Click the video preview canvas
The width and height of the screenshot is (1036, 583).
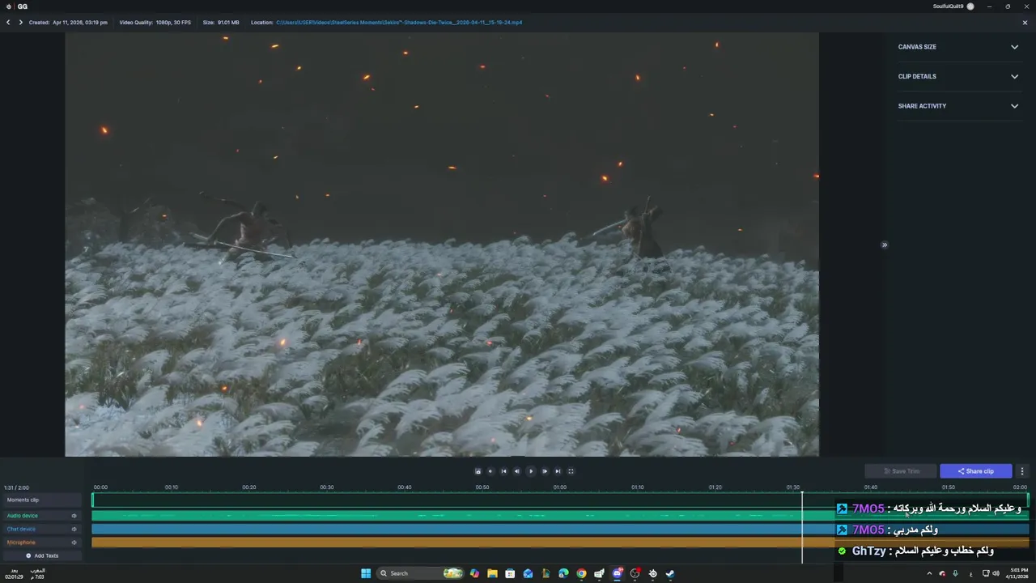442,245
